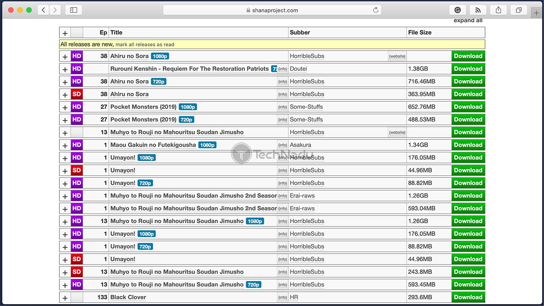Download the Muhyo to Rouji 593.45MB release

[x=468, y=285]
